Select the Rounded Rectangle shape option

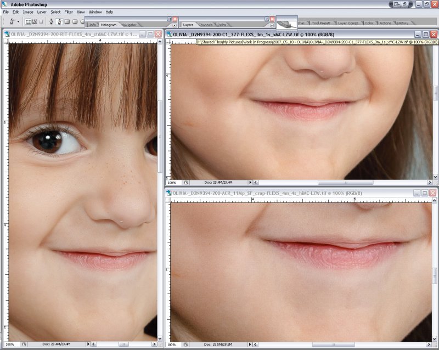coord(75,21)
